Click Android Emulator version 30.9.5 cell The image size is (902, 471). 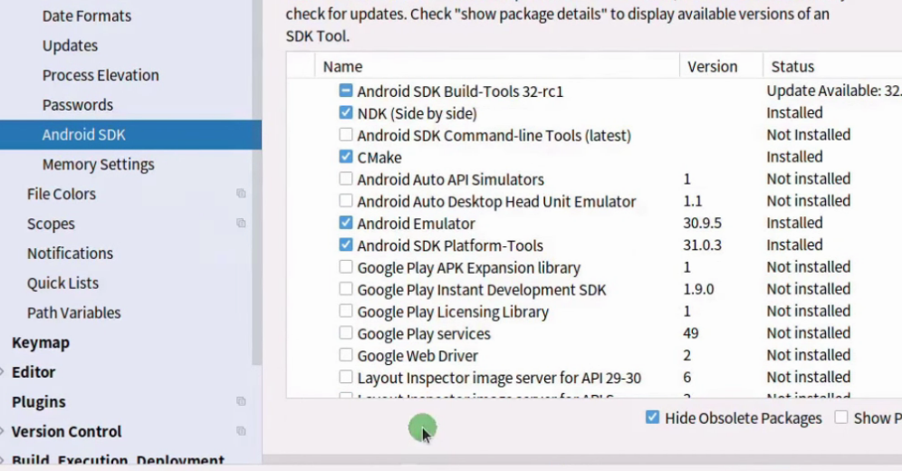pos(703,223)
